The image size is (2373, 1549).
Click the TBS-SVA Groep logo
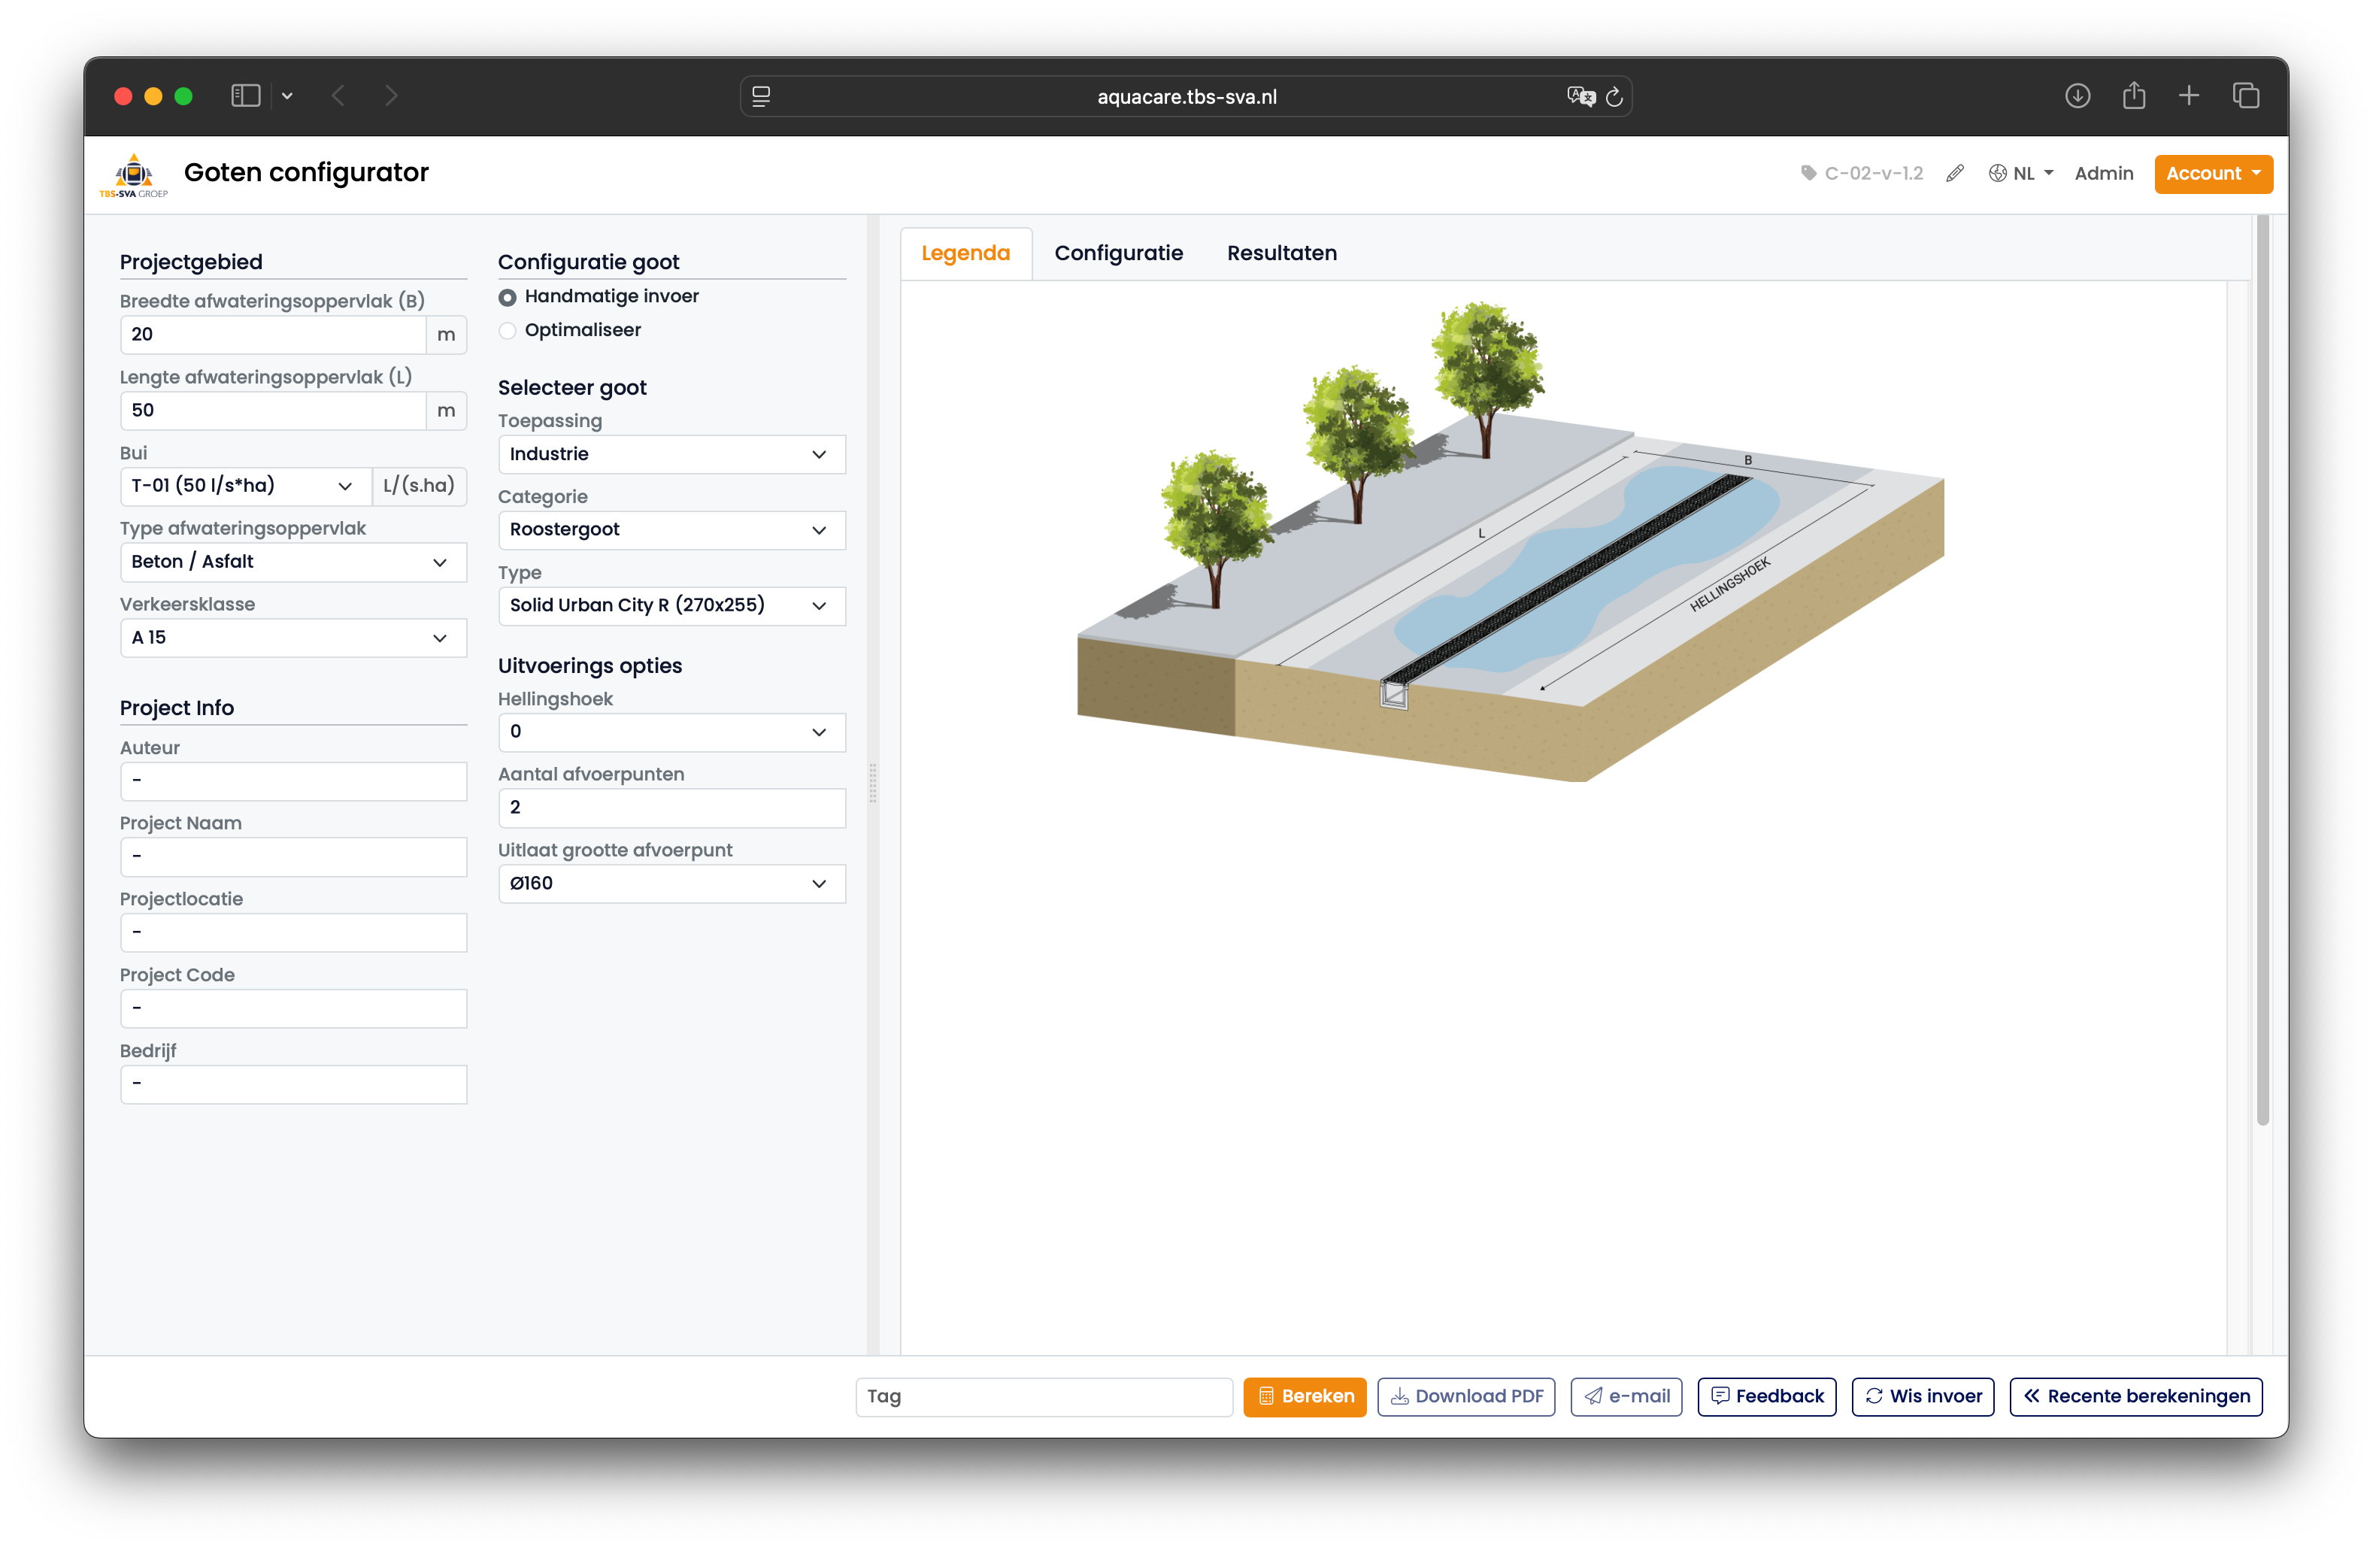coord(134,175)
